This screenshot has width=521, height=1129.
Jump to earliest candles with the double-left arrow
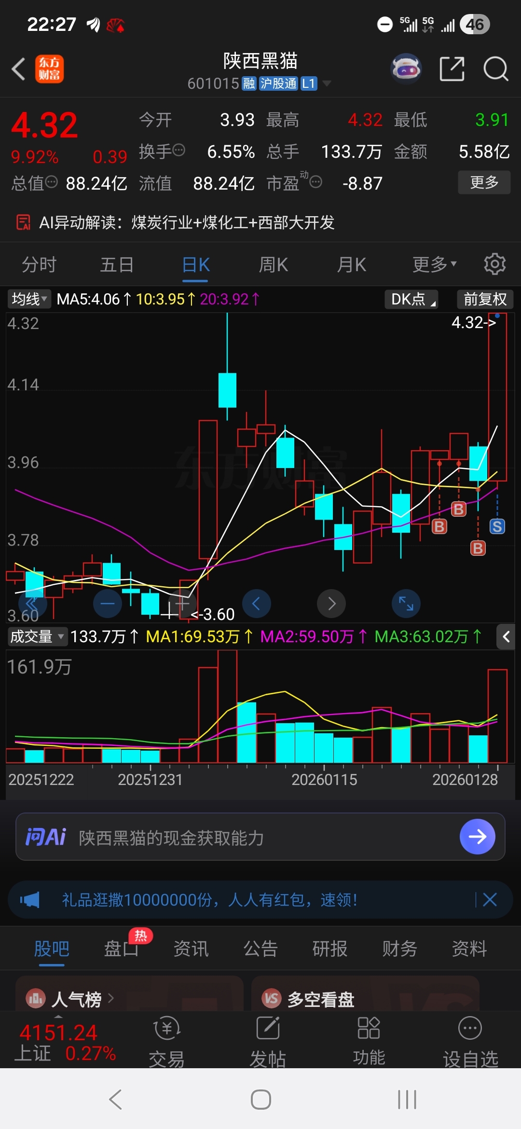(32, 604)
